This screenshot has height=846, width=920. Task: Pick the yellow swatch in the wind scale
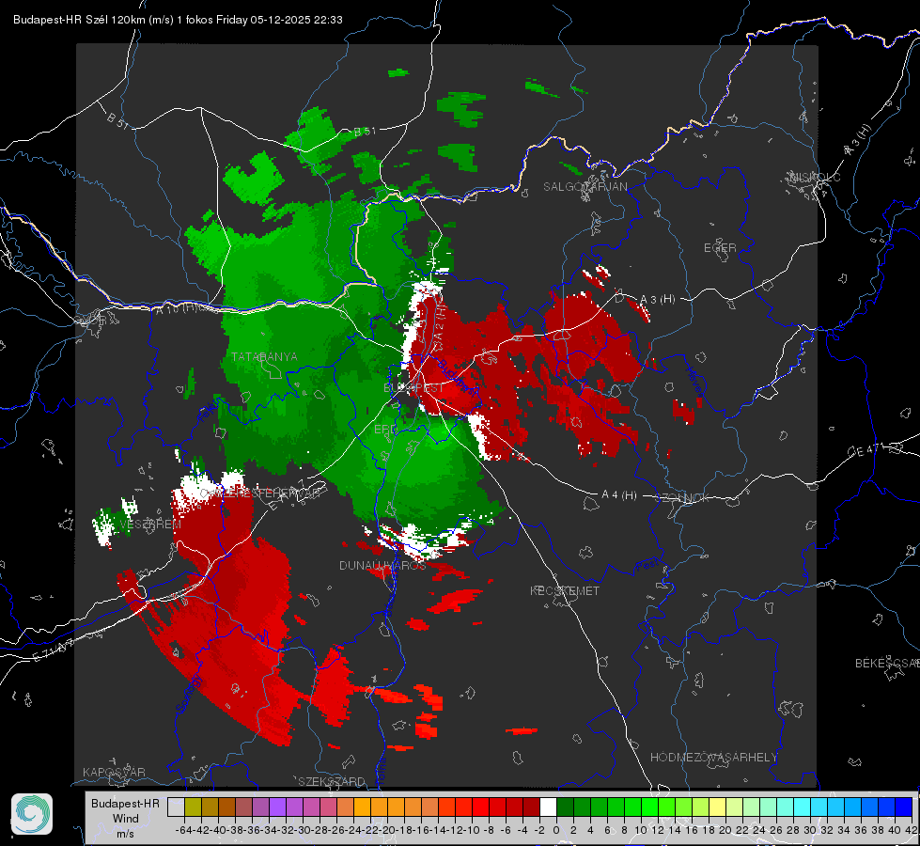718,807
